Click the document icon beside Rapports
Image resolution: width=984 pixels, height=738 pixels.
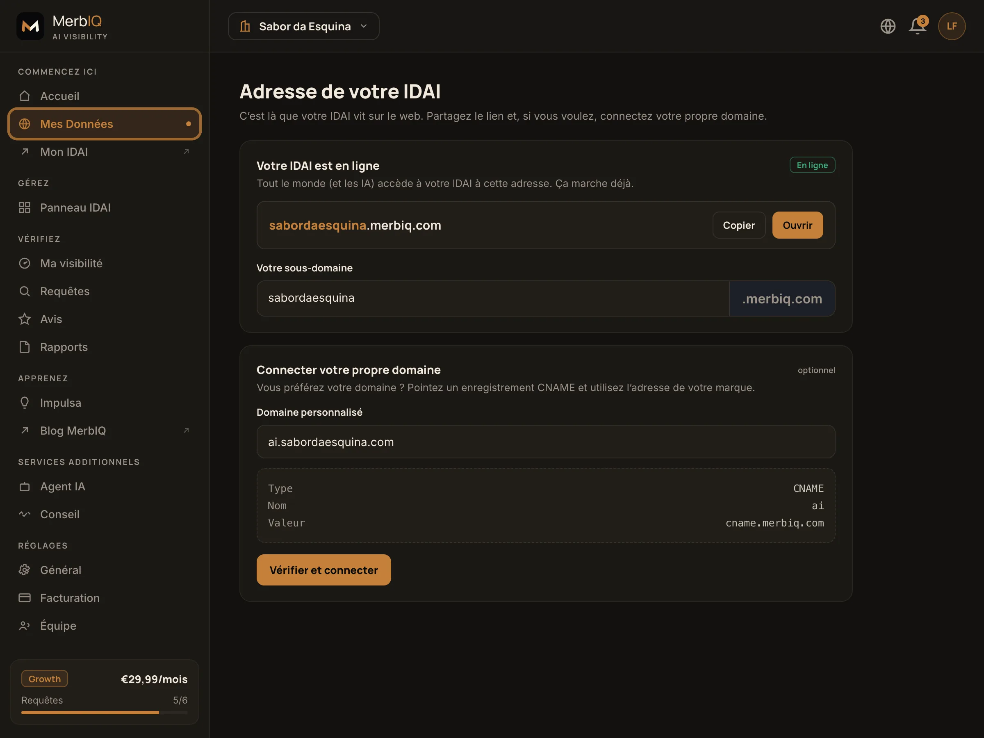(x=25, y=347)
